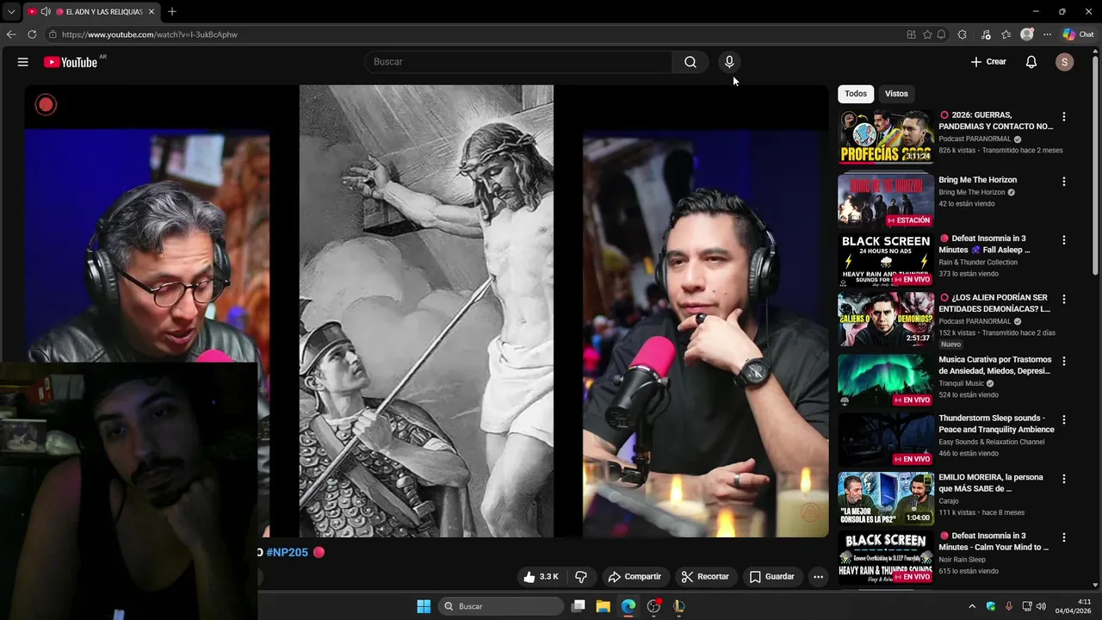Viewport: 1102px width, 620px height.
Task: Open OBS Studio from taskbar
Action: (x=653, y=606)
